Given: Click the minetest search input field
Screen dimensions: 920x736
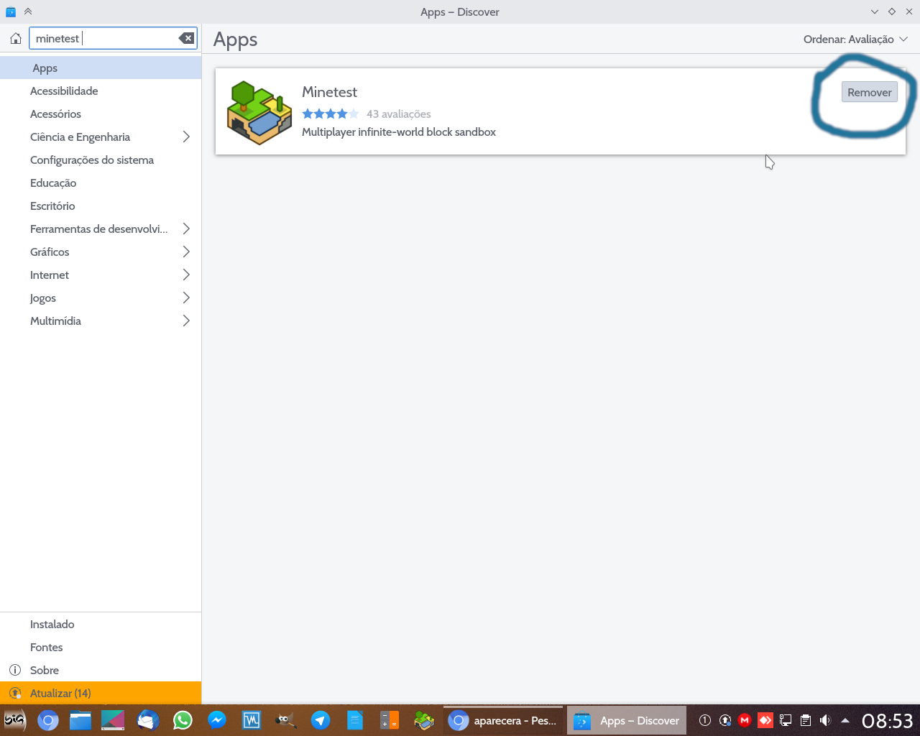Looking at the screenshot, I should coord(113,38).
